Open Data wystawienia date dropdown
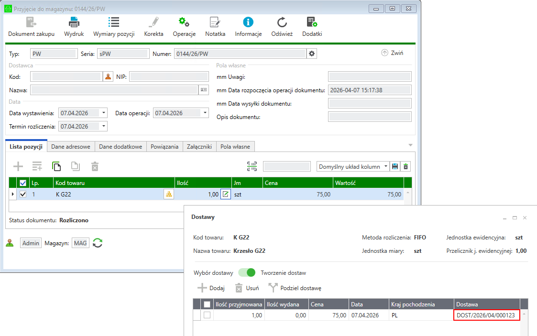The width and height of the screenshot is (537, 336). pos(103,113)
